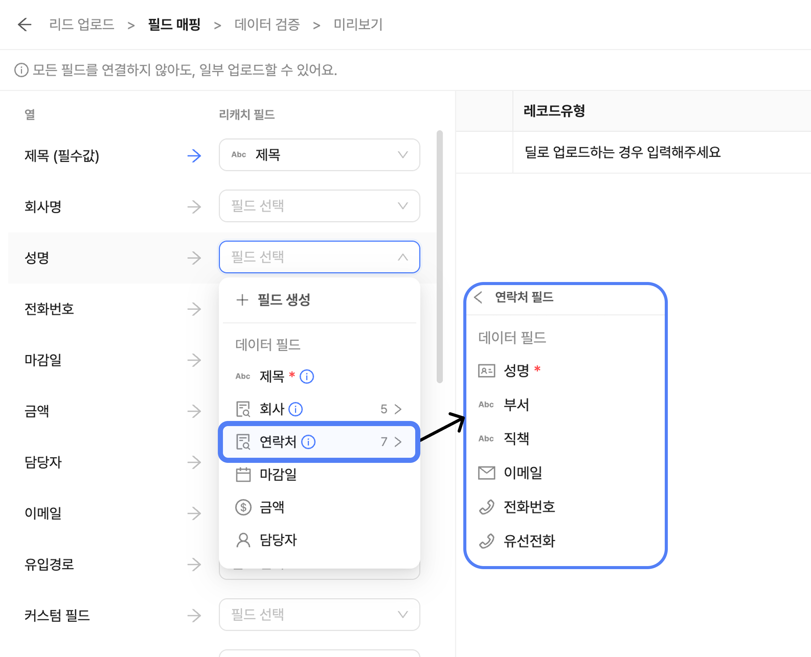811x657 pixels.
Task: Expand 회사 submenu with 5 fields
Action: [x=397, y=409]
